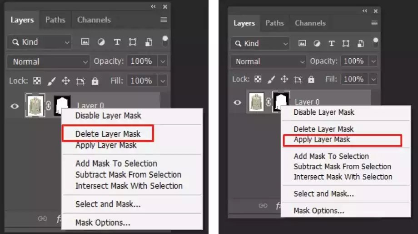
Task: Lock artboard nesting icon in left panel
Action: click(80, 81)
